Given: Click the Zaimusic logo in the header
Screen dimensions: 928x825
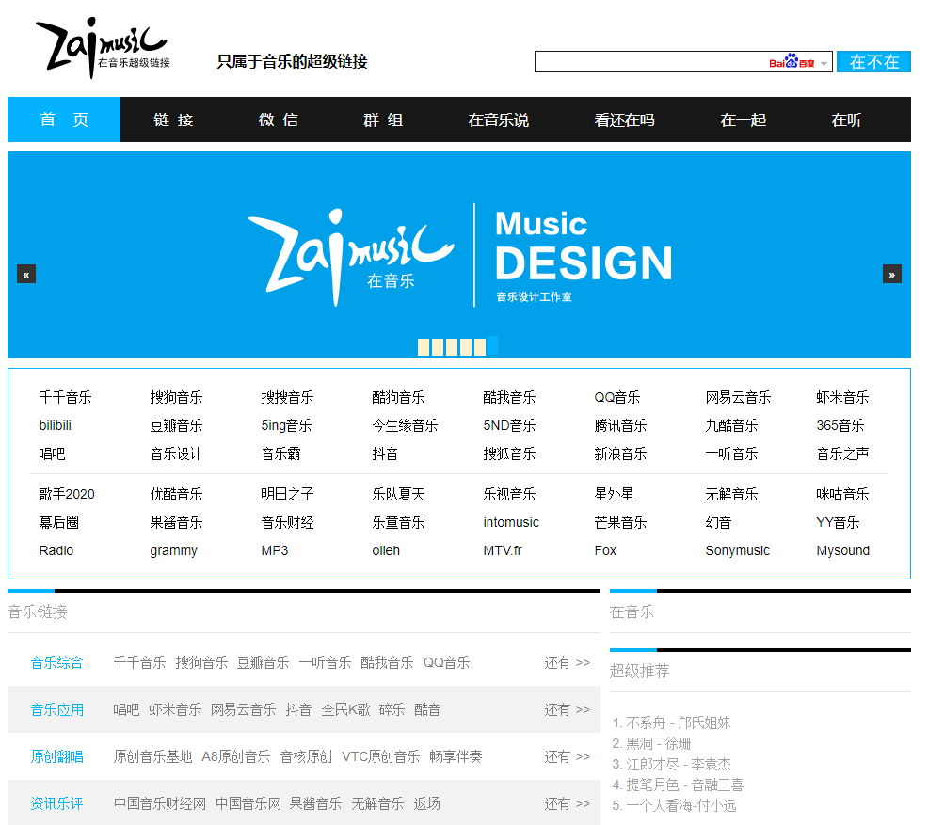Looking at the screenshot, I should tap(103, 48).
